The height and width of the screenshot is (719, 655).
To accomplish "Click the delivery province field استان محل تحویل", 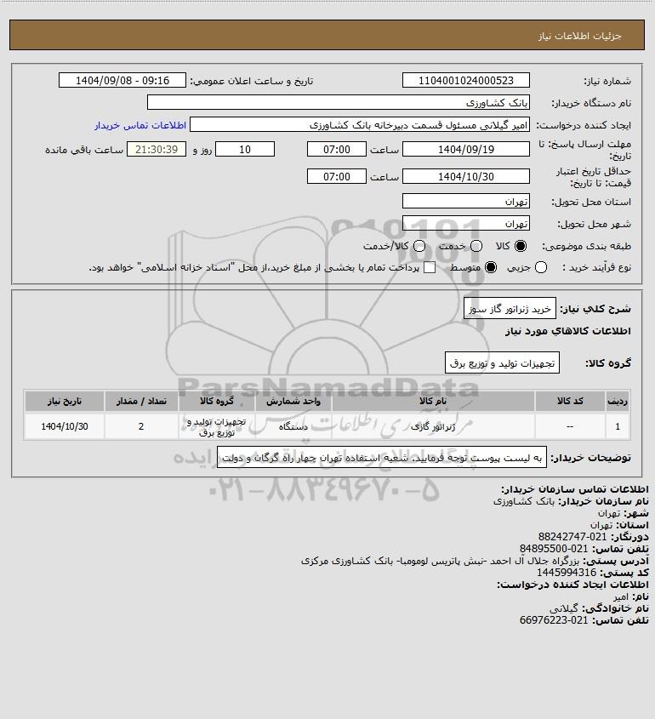I will click(465, 201).
